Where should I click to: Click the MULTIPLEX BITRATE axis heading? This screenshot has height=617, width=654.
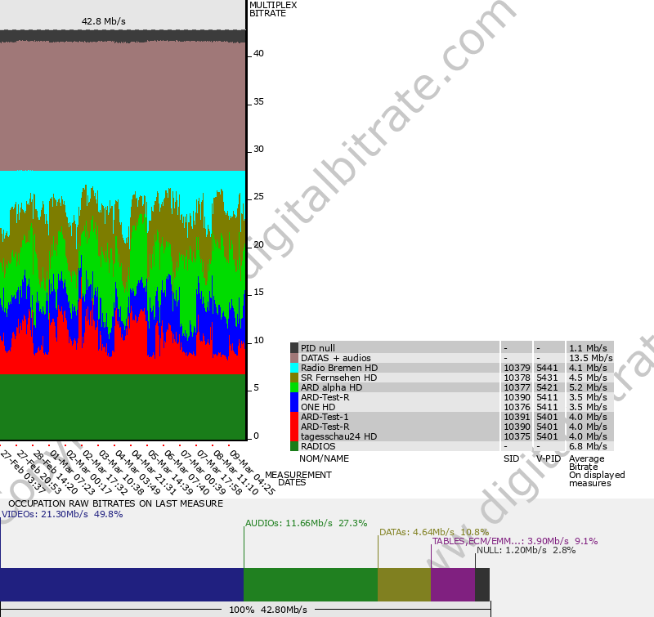(x=274, y=8)
